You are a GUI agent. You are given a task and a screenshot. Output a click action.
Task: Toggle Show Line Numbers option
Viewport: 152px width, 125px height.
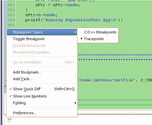click(x=42, y=96)
